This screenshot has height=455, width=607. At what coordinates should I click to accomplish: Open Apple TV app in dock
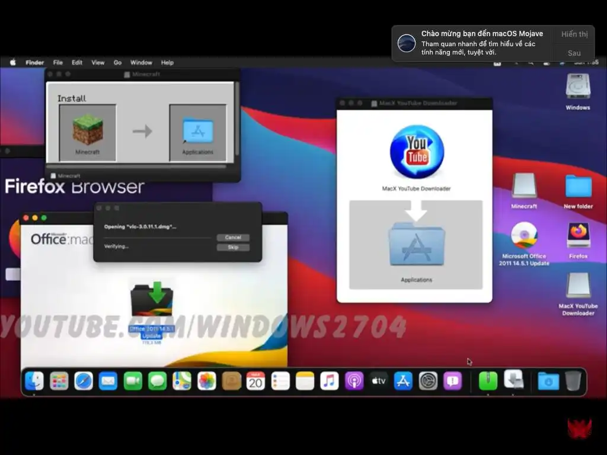click(379, 381)
